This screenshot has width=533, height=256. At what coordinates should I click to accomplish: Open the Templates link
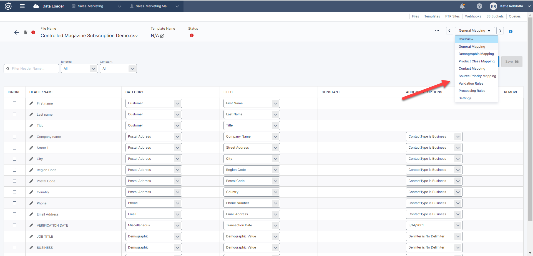pos(432,16)
